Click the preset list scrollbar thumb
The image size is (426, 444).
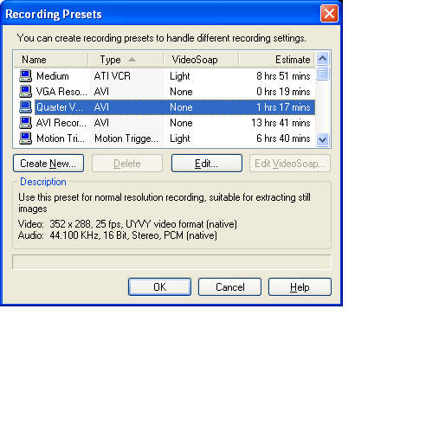pyautogui.click(x=322, y=73)
